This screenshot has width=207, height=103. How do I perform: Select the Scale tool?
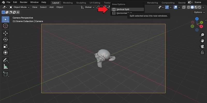pos(5,46)
